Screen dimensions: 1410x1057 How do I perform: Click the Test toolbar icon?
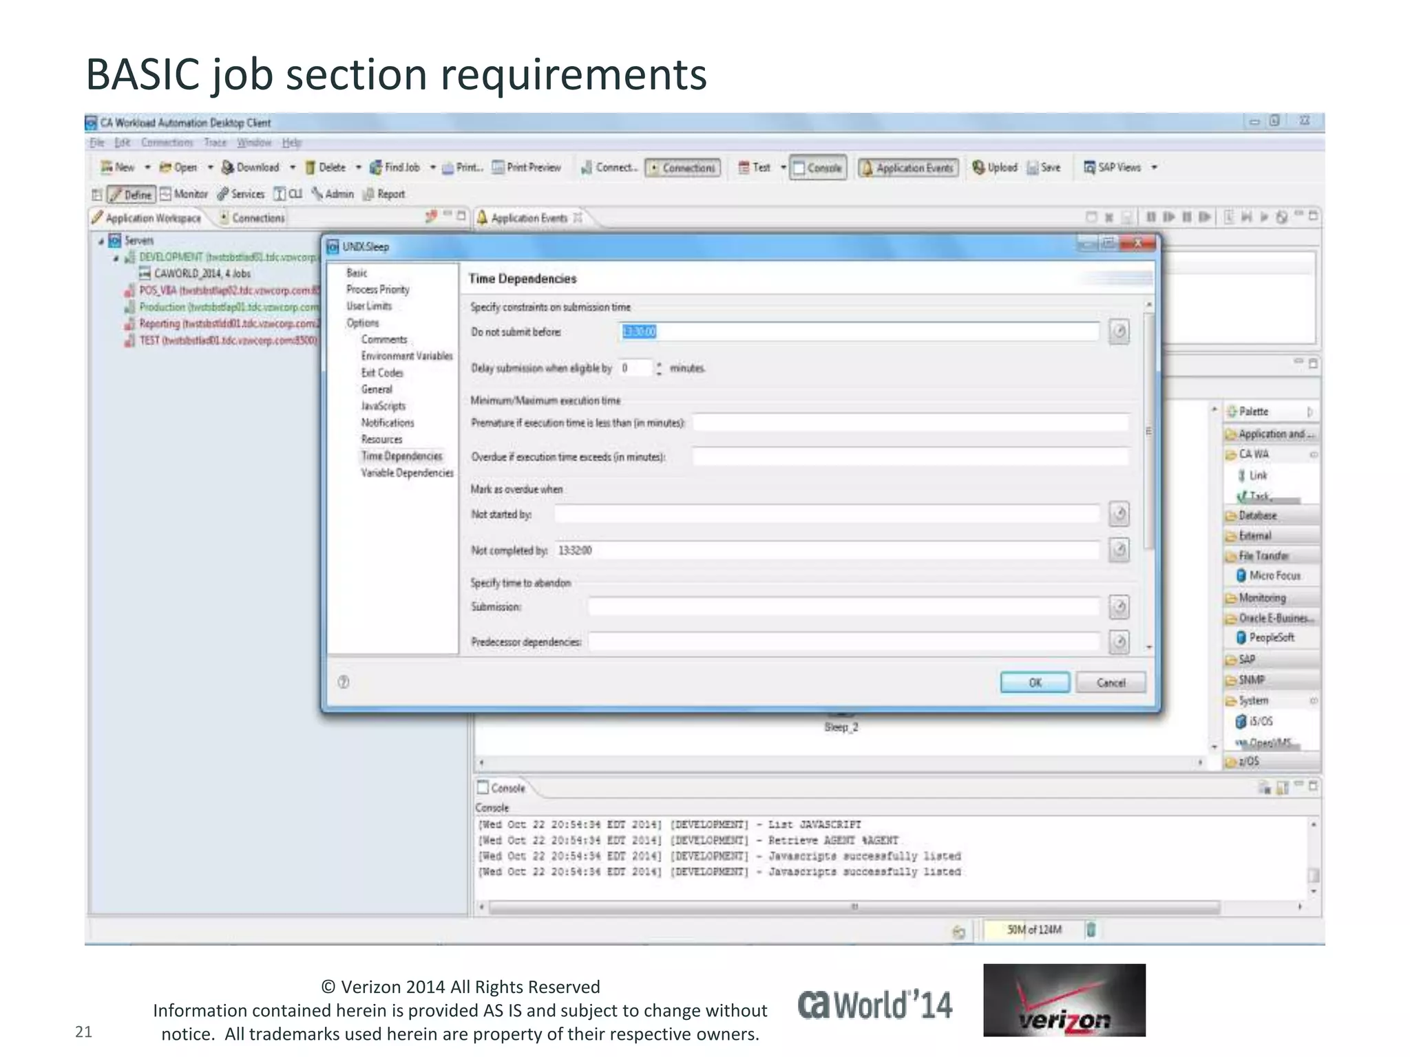pos(744,167)
